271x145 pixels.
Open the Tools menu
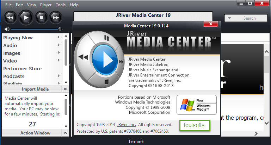tap(61, 5)
